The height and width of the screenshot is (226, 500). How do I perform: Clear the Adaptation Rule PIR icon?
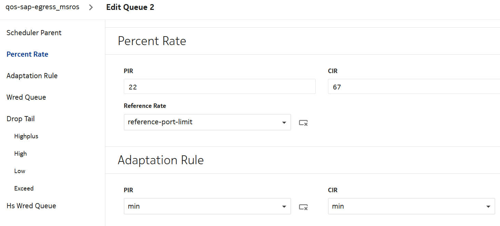pos(303,207)
